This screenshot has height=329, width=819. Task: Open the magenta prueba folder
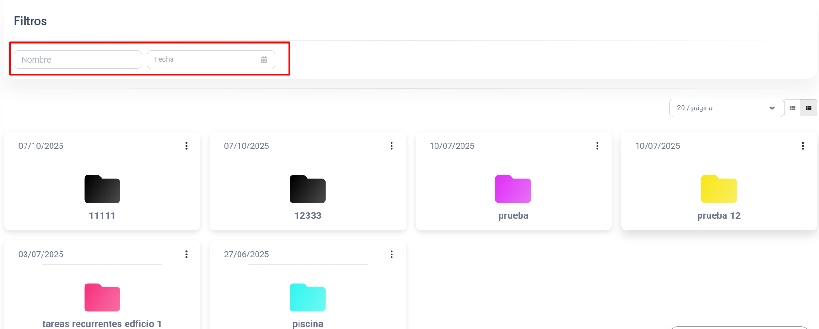(513, 189)
